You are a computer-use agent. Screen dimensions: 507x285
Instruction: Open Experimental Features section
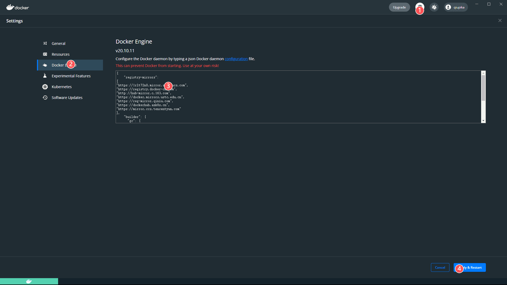70,76
